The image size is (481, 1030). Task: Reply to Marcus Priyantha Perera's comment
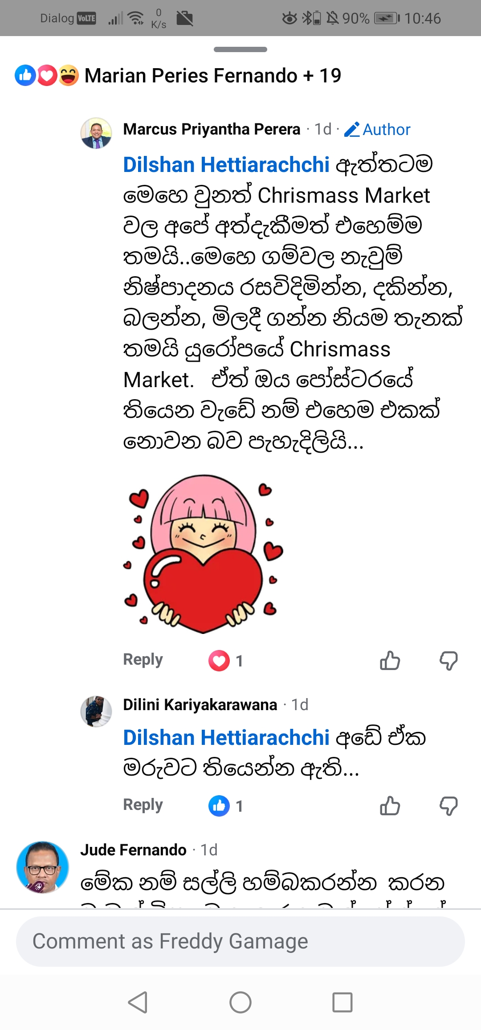(x=143, y=659)
